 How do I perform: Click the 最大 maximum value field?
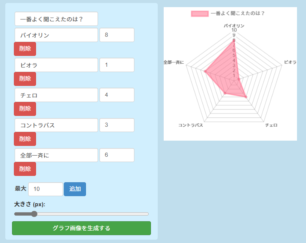45,189
